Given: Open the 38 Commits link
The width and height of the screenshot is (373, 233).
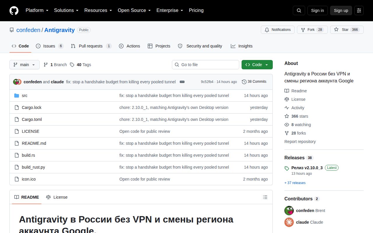Looking at the screenshot, I should tap(254, 82).
